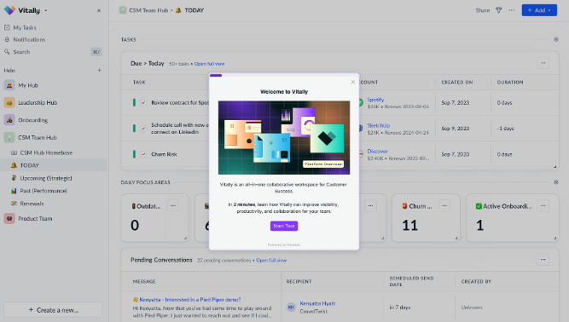Open the Product Team hub

tap(35, 219)
